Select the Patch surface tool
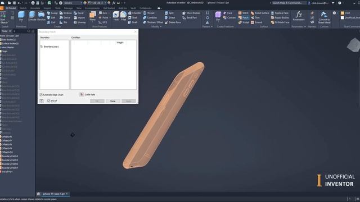360x202 pixels. [x=244, y=17]
